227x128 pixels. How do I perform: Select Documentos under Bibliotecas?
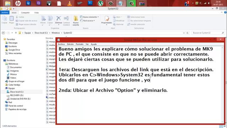click(x=16, y=67)
